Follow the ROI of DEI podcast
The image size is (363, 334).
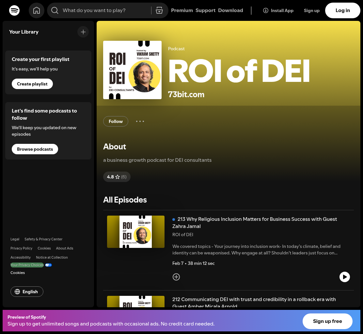(116, 121)
